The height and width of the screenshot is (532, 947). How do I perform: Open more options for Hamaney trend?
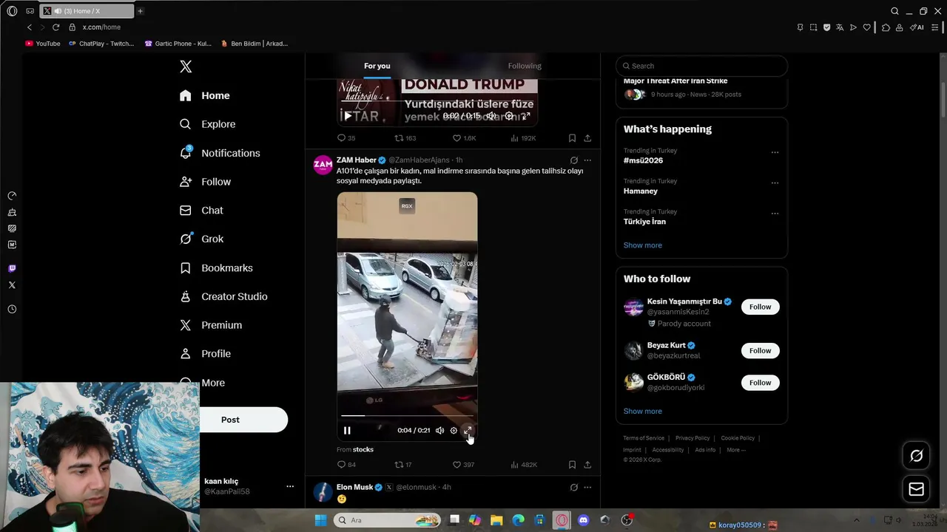775,183
